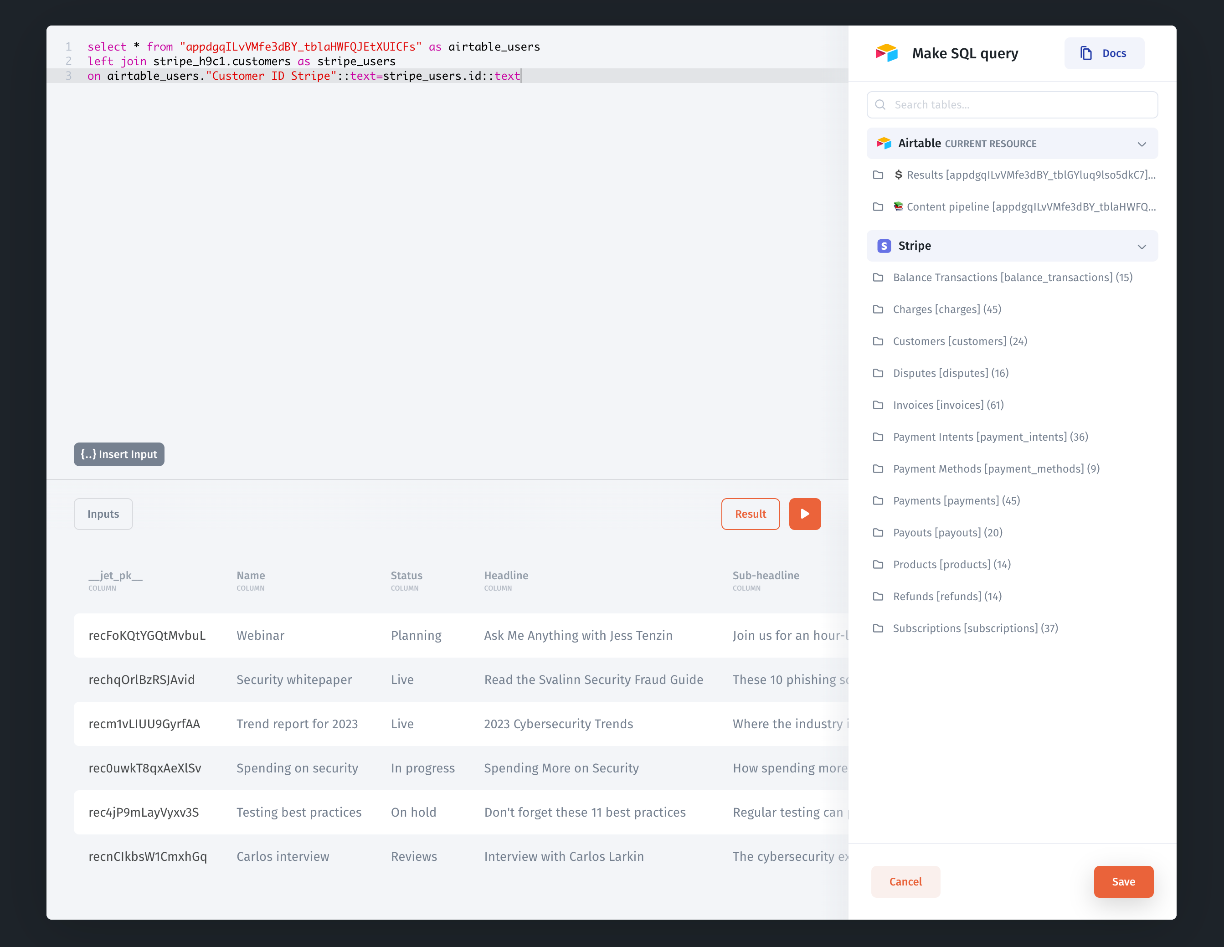1224x947 pixels.
Task: Click folder icon beside Charges
Action: 878,309
